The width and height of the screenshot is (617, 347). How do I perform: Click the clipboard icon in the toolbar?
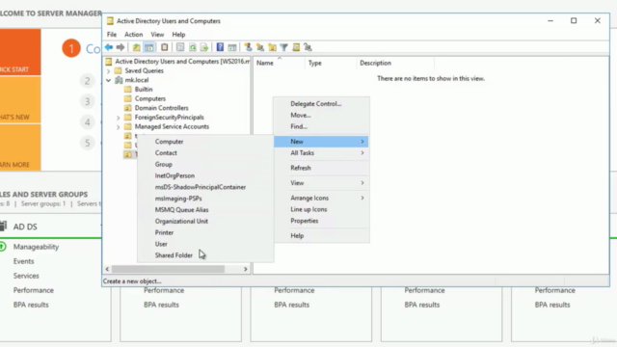(x=164, y=47)
